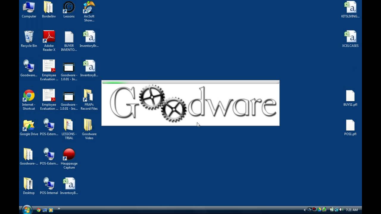Open the LESSONS - TRIAL folder
The width and height of the screenshot is (381, 214).
(x=69, y=130)
